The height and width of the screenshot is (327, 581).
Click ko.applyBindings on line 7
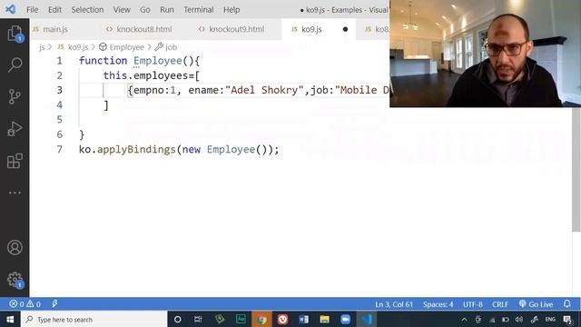coord(127,149)
